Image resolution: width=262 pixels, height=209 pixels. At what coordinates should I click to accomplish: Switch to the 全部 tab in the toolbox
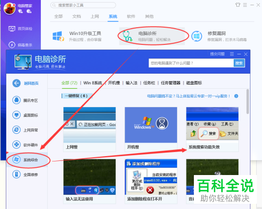pyautogui.click(x=58, y=16)
